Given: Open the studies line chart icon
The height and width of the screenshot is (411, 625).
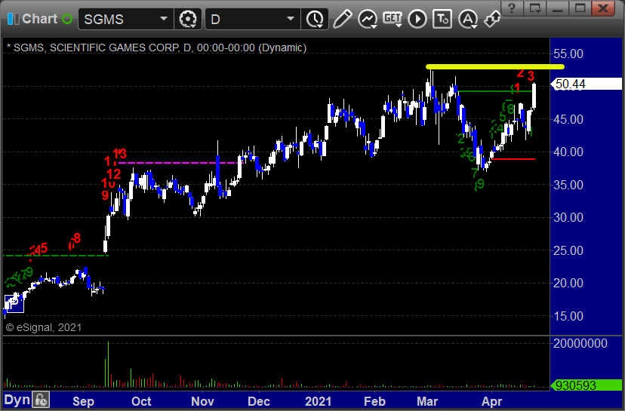Looking at the screenshot, I should tap(368, 19).
